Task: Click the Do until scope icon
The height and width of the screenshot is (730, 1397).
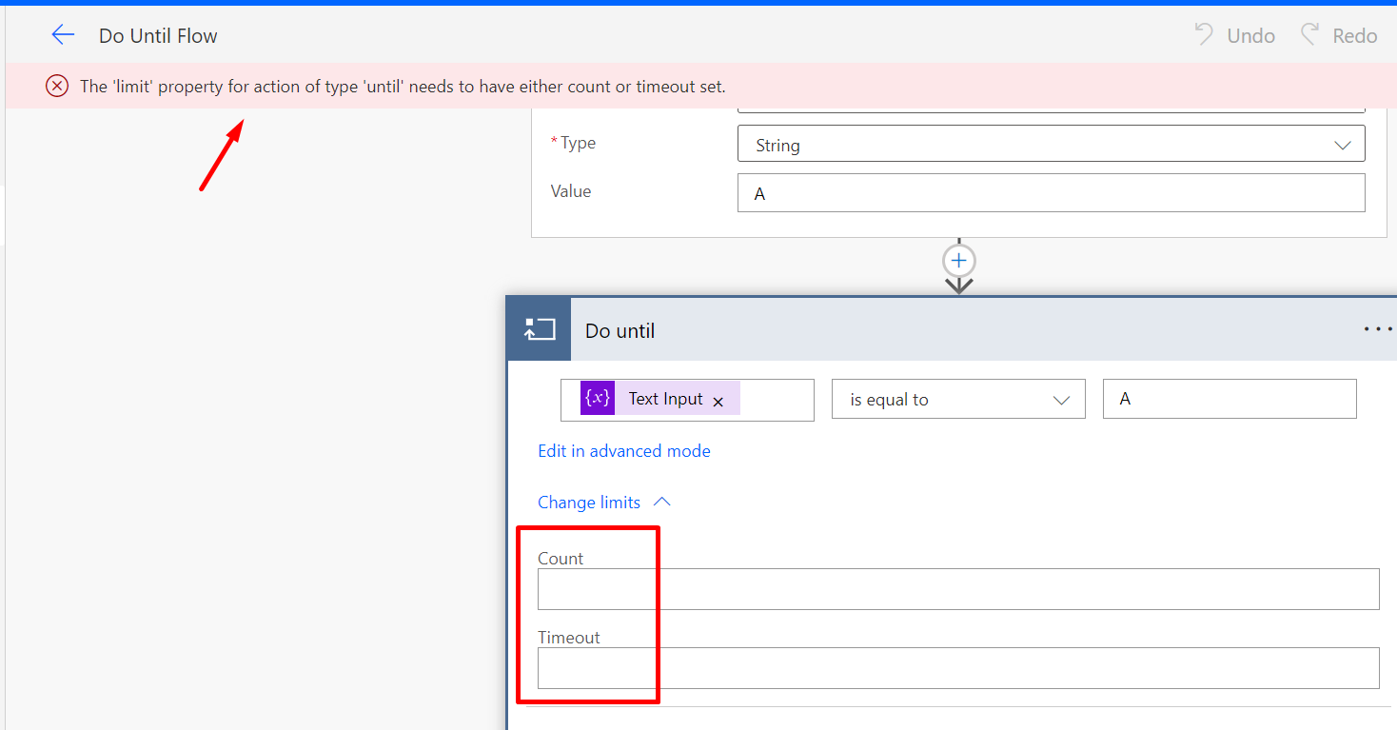Action: pyautogui.click(x=539, y=328)
